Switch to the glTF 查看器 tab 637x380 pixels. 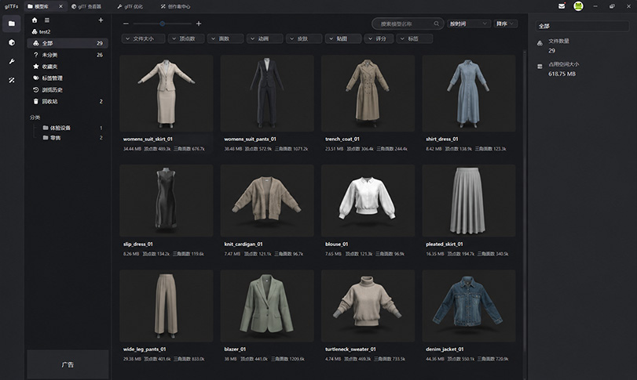pyautogui.click(x=86, y=6)
